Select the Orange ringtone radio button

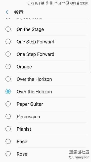8,67
